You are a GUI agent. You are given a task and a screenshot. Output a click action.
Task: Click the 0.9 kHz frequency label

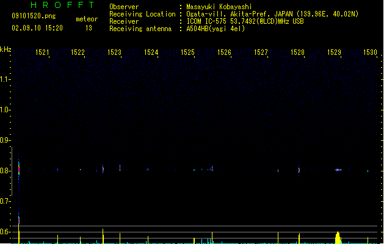(x=5, y=140)
